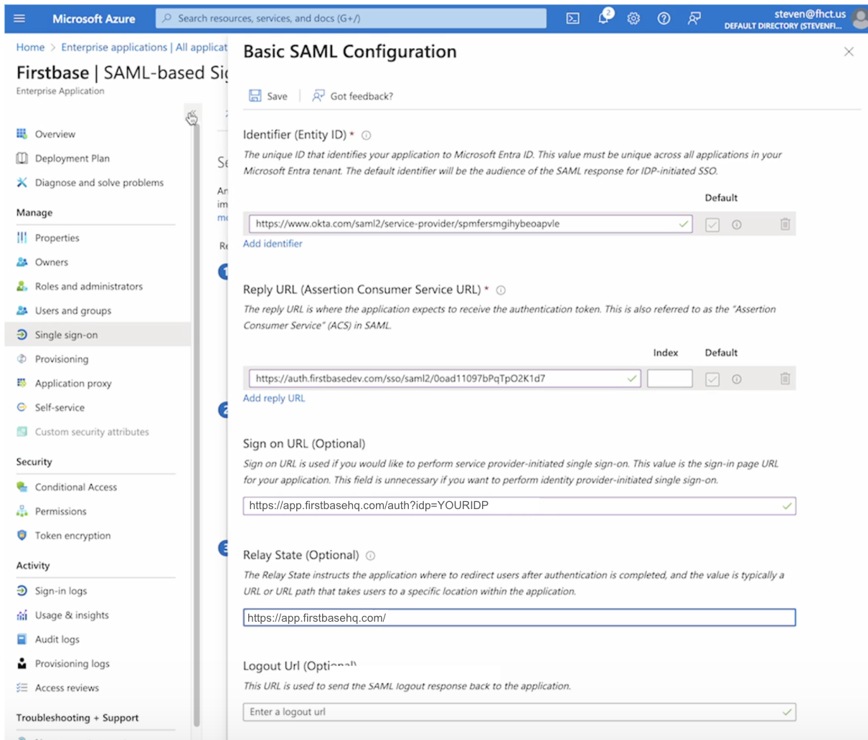Click the Got feedback person icon
868x740 pixels.
318,95
